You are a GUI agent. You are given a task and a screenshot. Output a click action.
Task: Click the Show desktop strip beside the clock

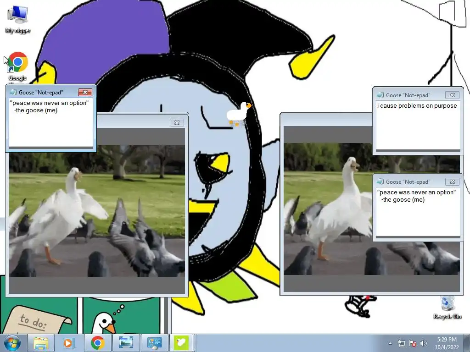pos(467,343)
